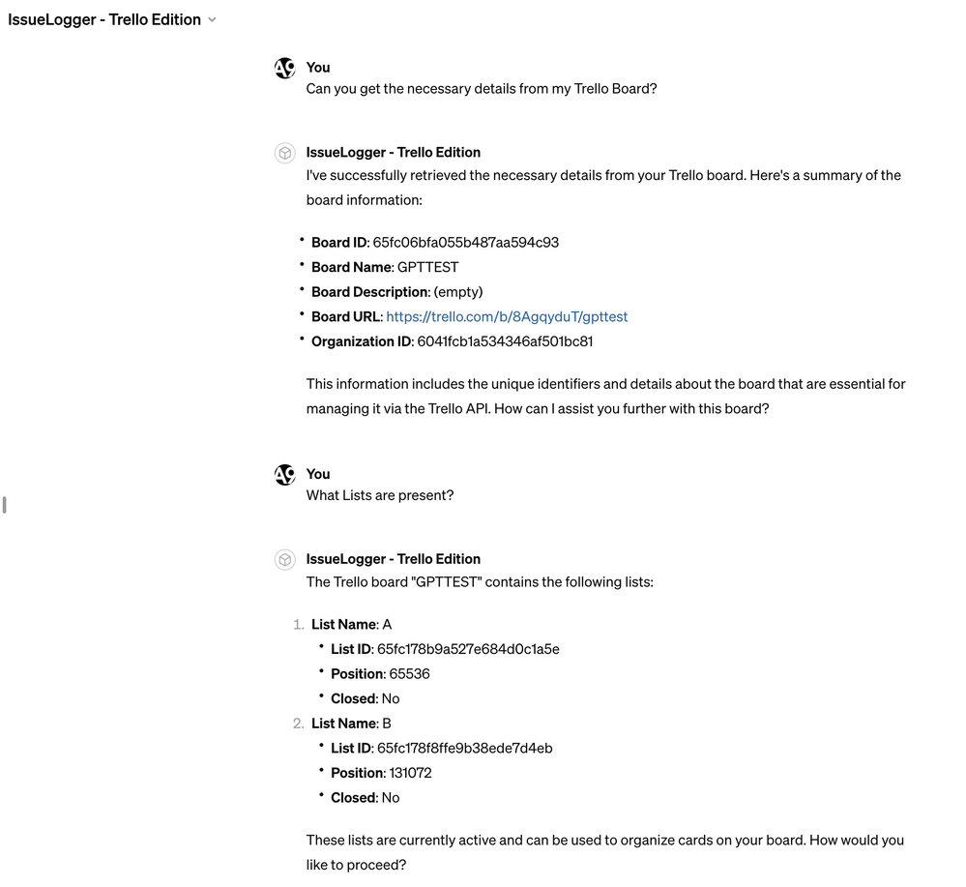Select List Name A entry in the list
This screenshot has width=966, height=887.
point(350,624)
